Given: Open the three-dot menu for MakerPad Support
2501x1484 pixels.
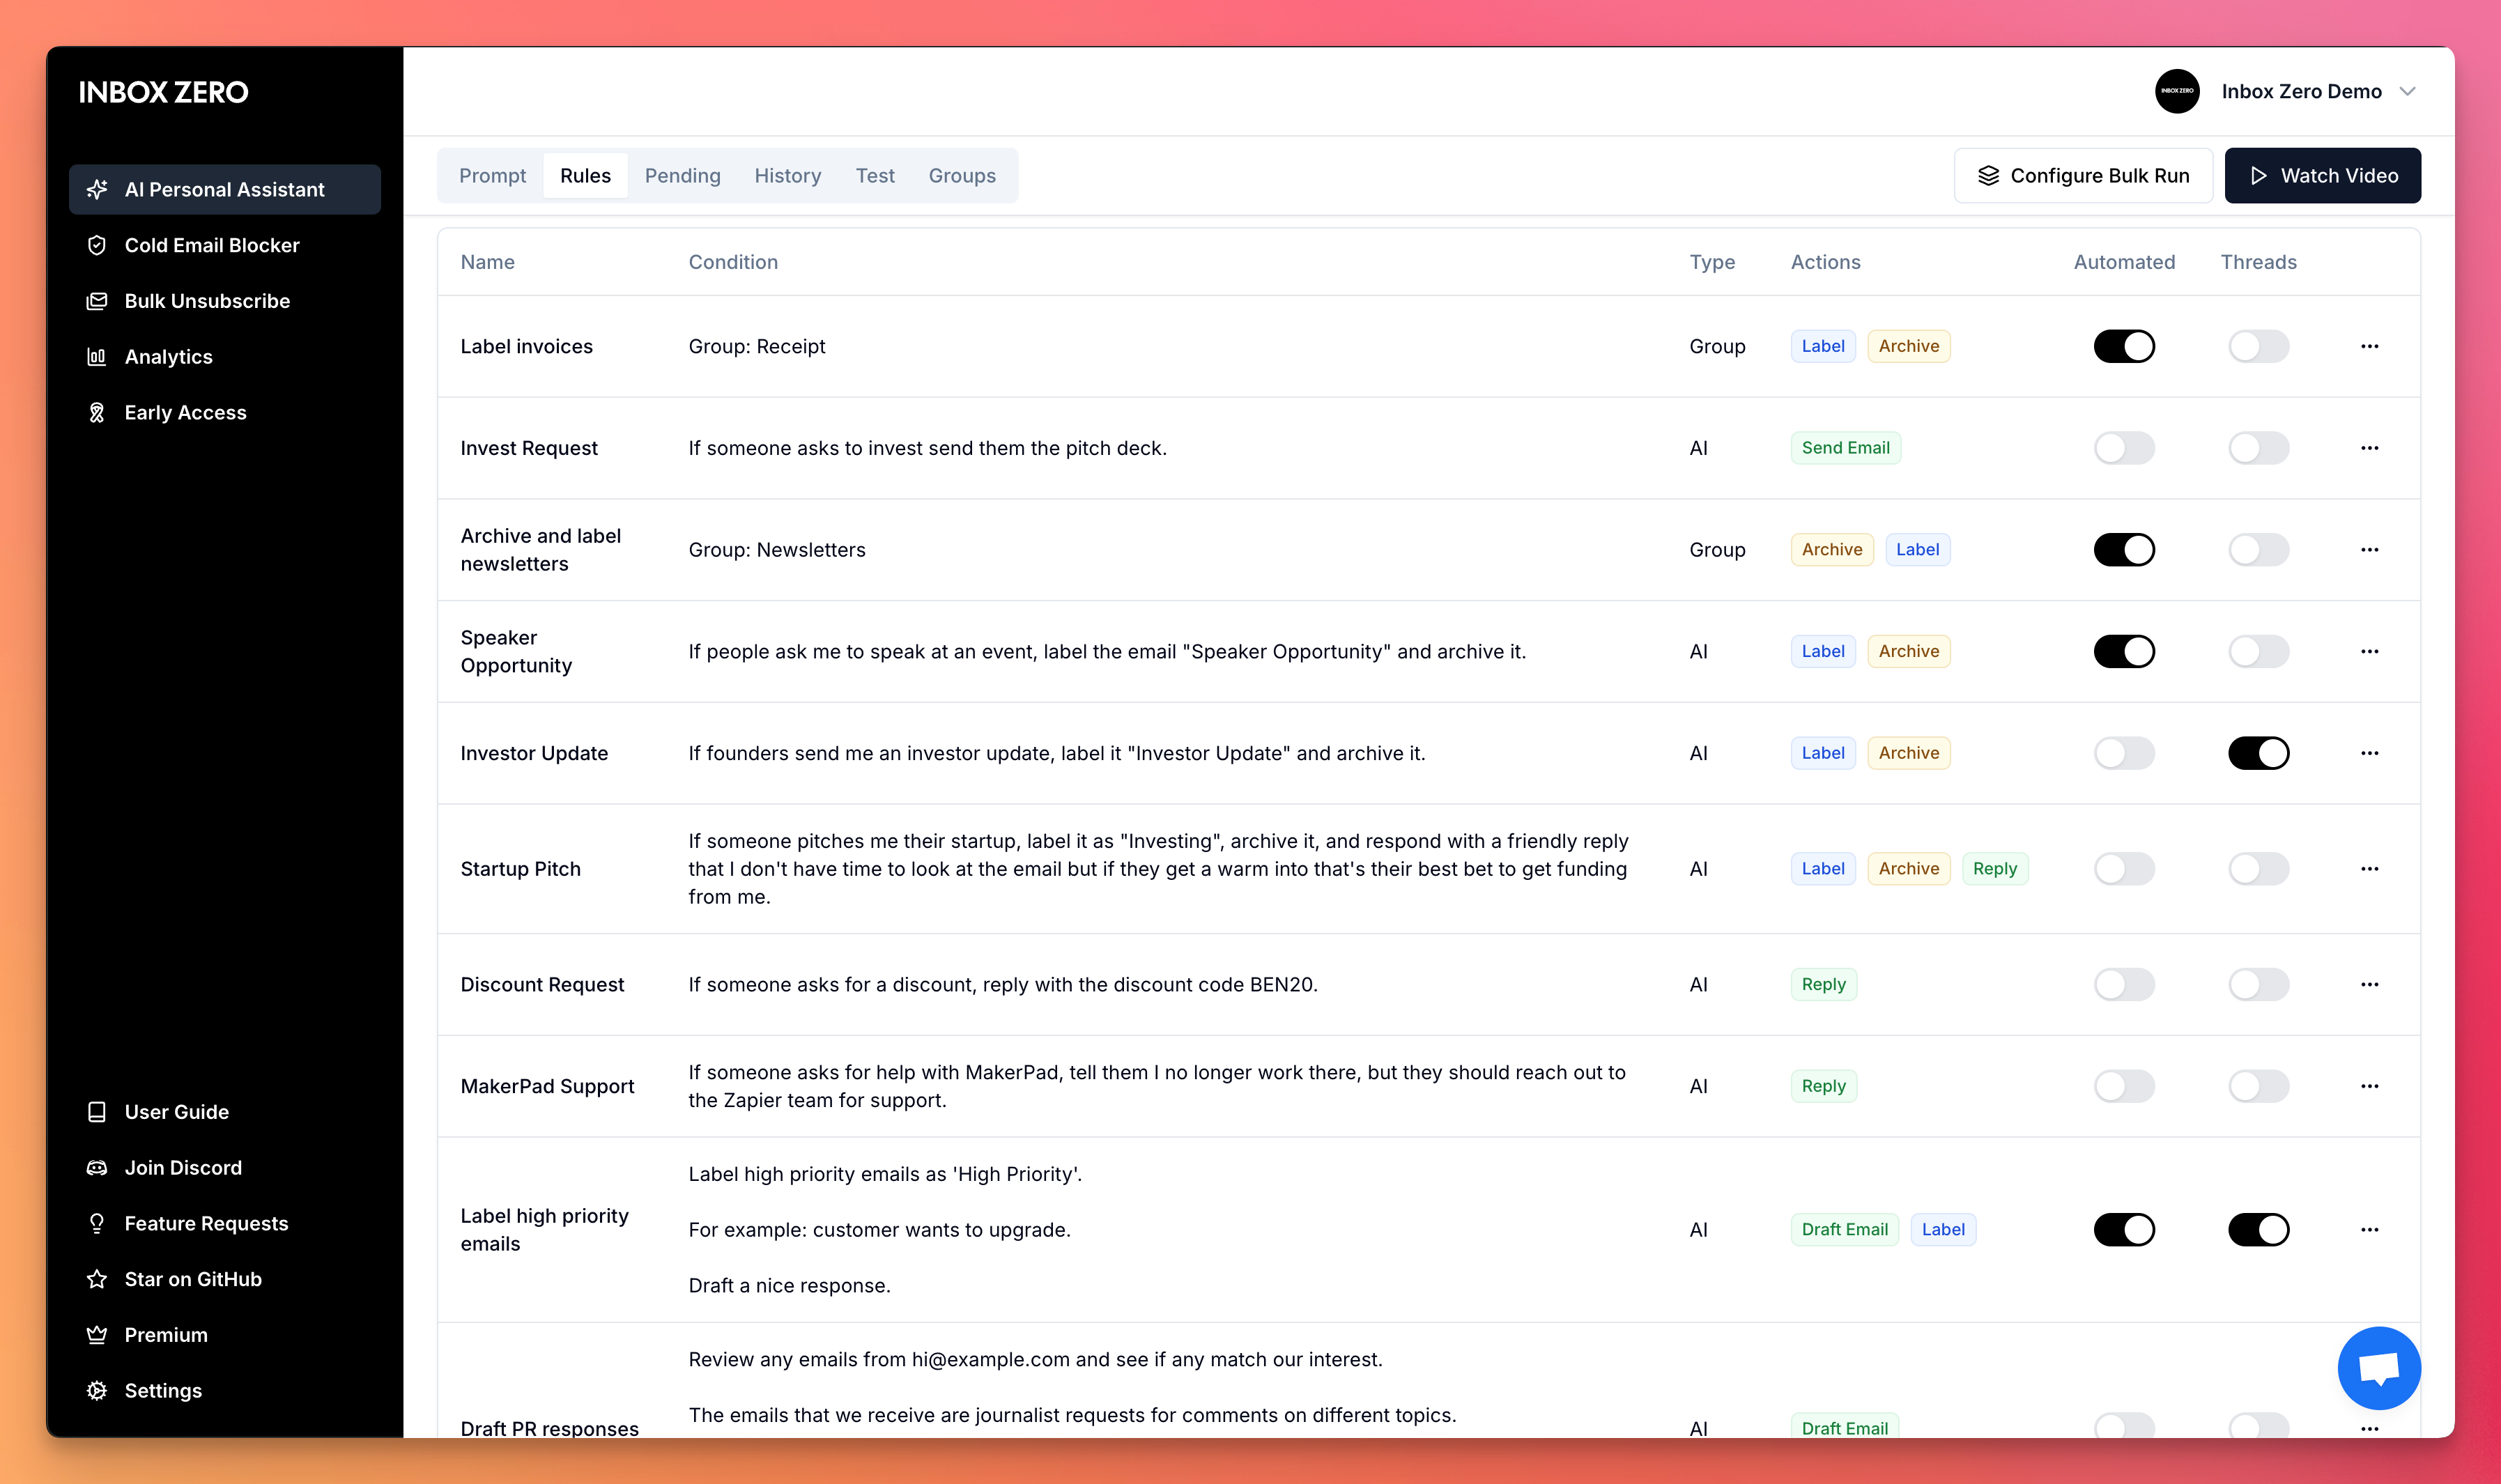Looking at the screenshot, I should coord(2369,1086).
